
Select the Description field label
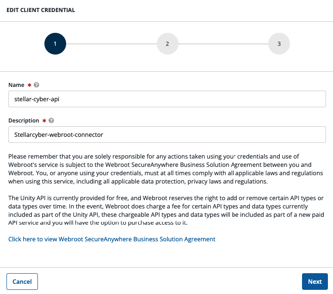[24, 121]
